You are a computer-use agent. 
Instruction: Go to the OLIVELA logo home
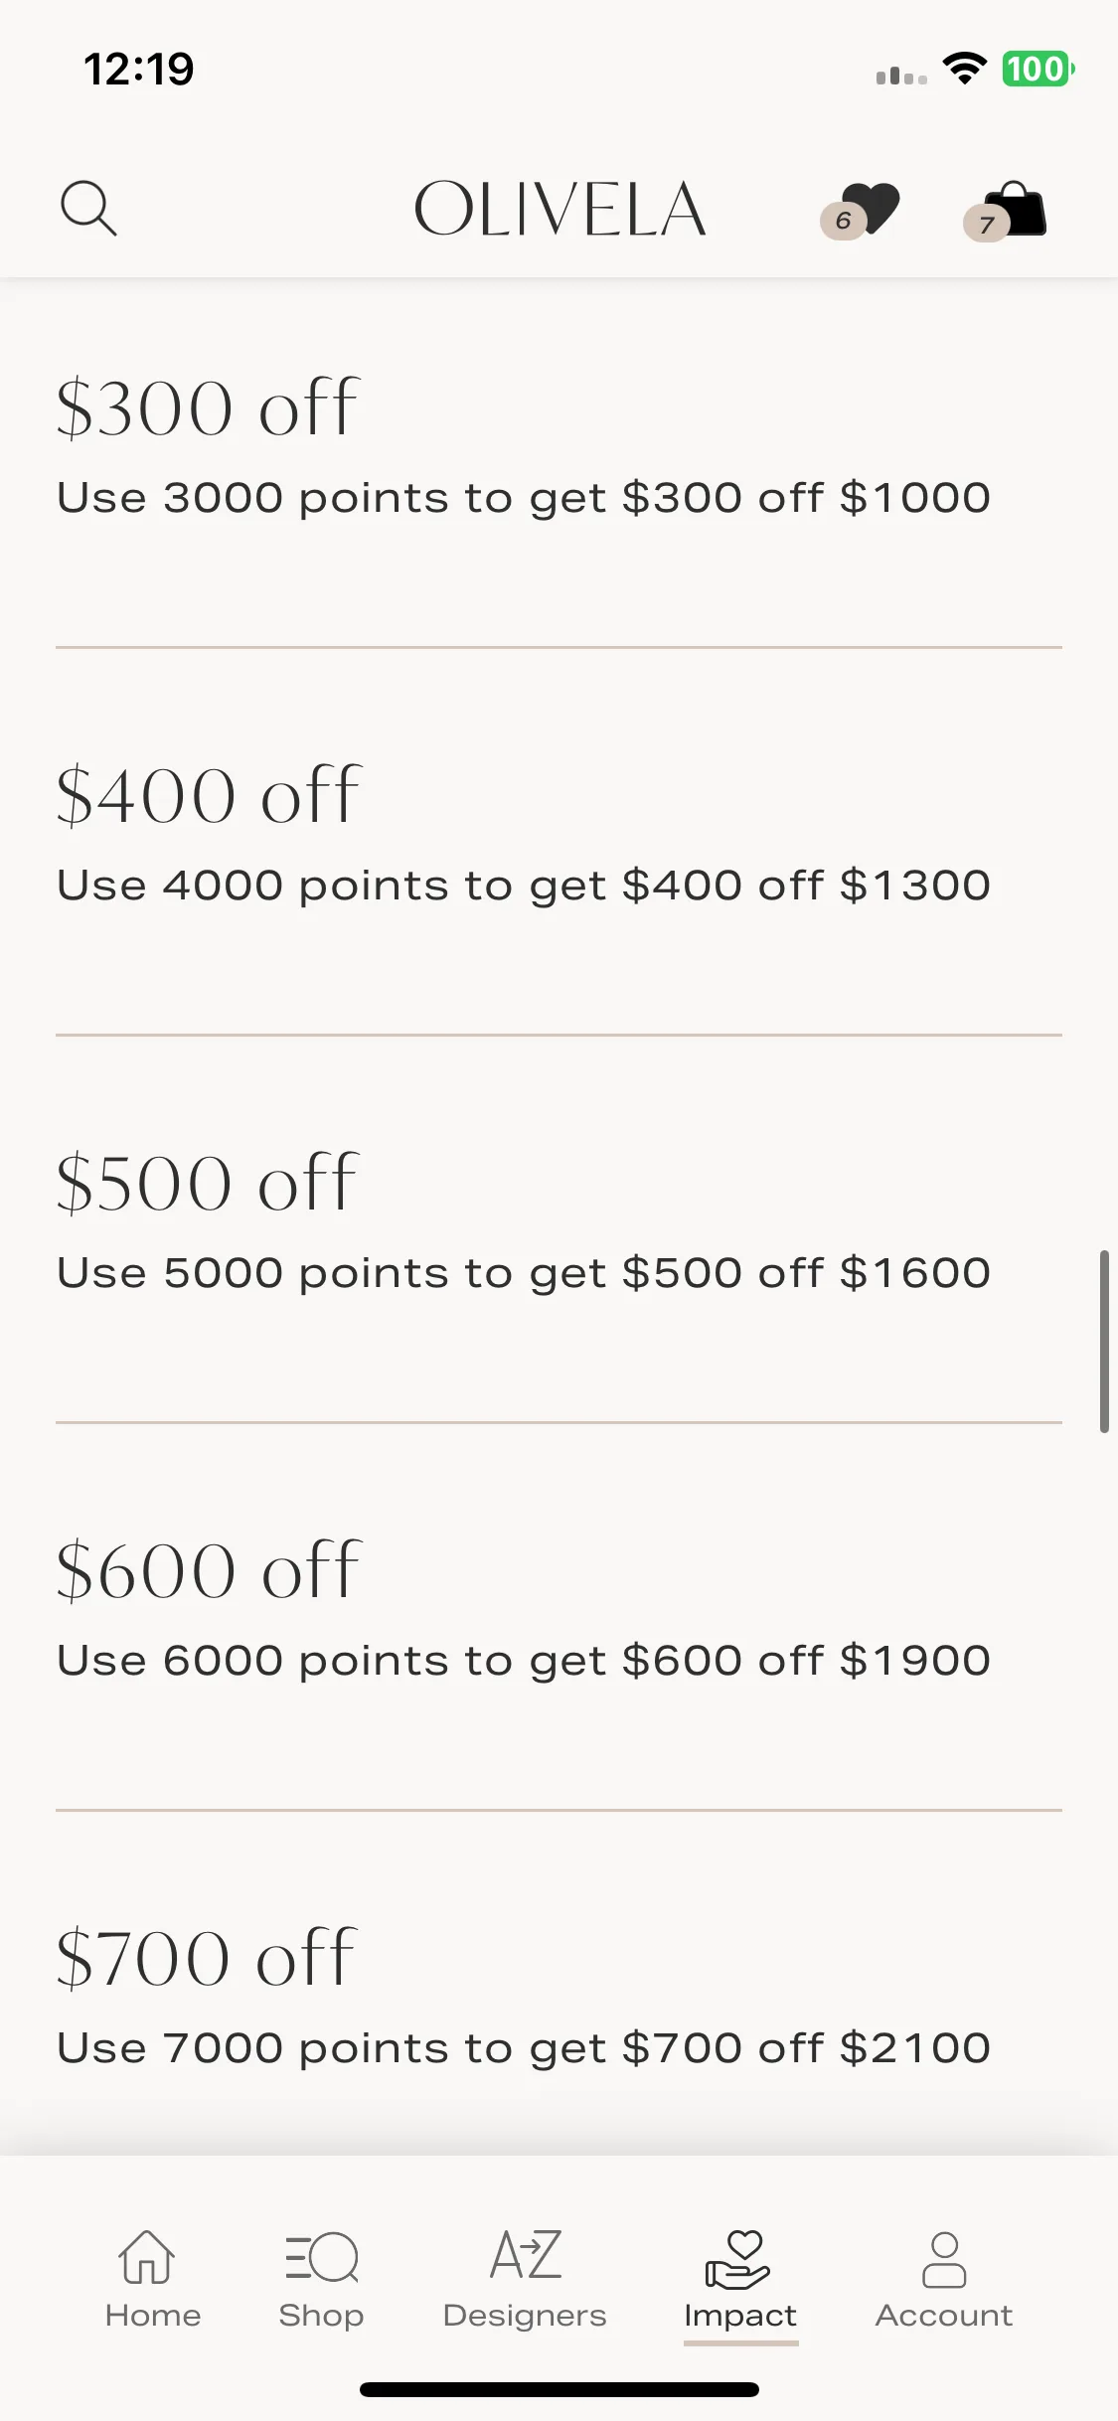559,210
